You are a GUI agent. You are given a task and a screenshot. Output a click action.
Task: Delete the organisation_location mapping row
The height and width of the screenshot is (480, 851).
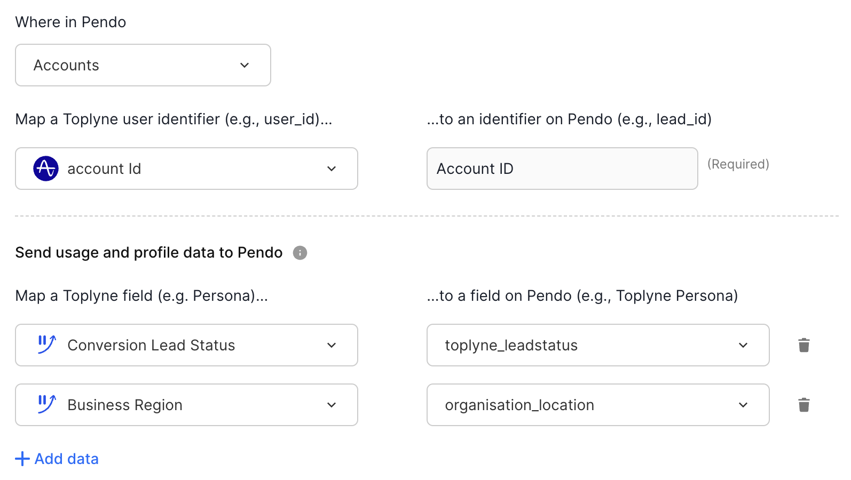click(804, 405)
